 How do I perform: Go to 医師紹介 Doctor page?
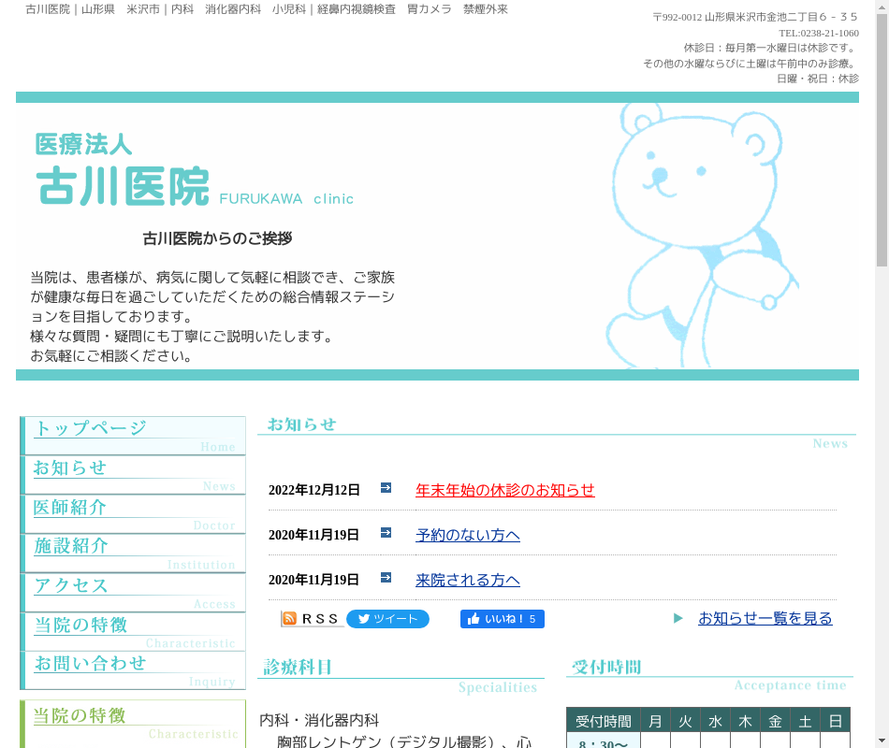(x=134, y=514)
